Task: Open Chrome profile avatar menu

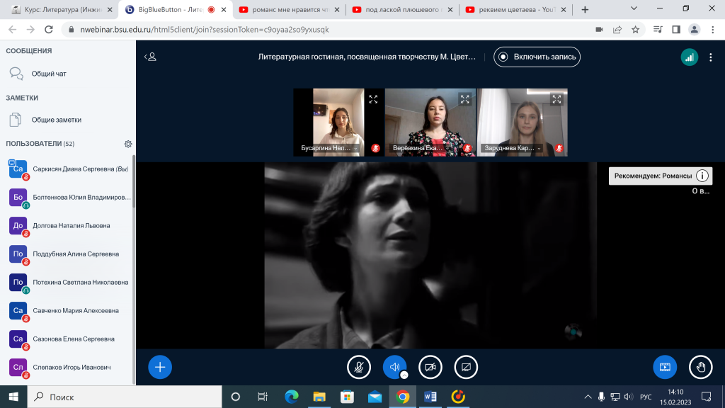Action: (694, 30)
